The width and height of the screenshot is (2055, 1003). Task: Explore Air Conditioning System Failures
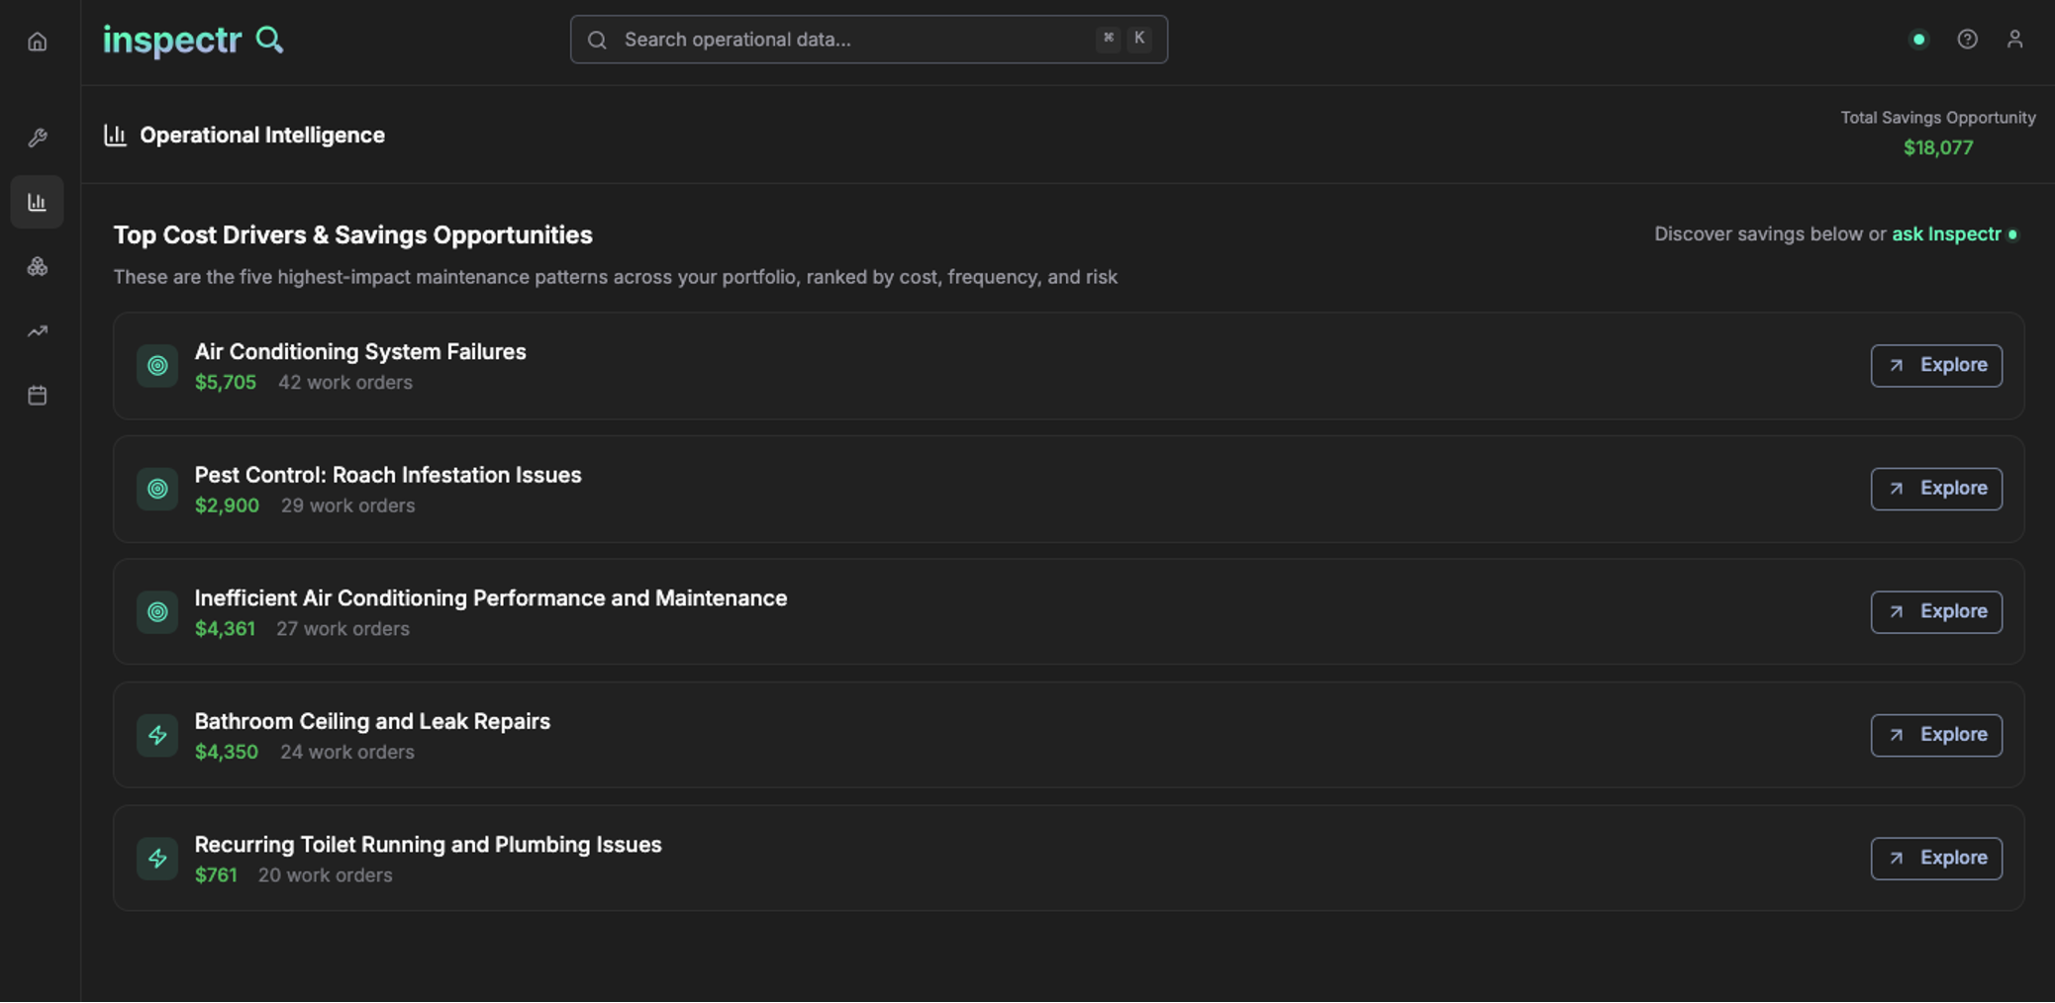[1935, 365]
